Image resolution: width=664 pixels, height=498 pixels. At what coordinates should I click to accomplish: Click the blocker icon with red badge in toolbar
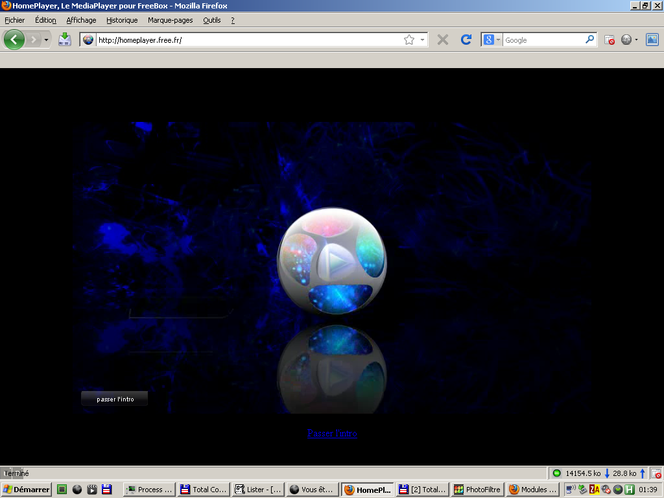coord(610,40)
